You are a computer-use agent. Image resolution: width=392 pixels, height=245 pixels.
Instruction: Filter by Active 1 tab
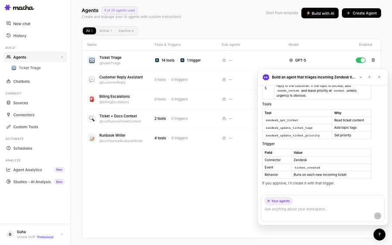click(105, 31)
